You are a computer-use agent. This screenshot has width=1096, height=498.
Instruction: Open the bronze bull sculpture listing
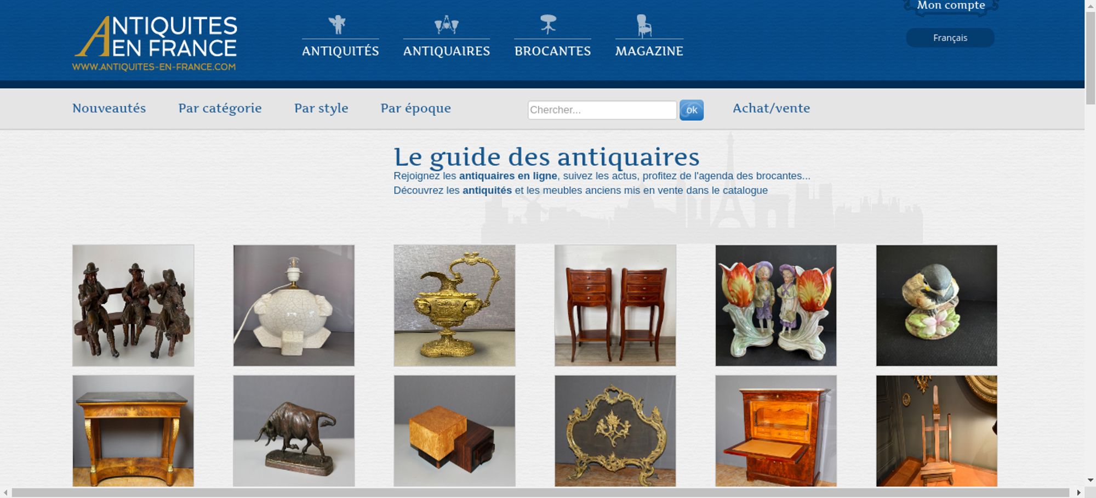pos(294,431)
